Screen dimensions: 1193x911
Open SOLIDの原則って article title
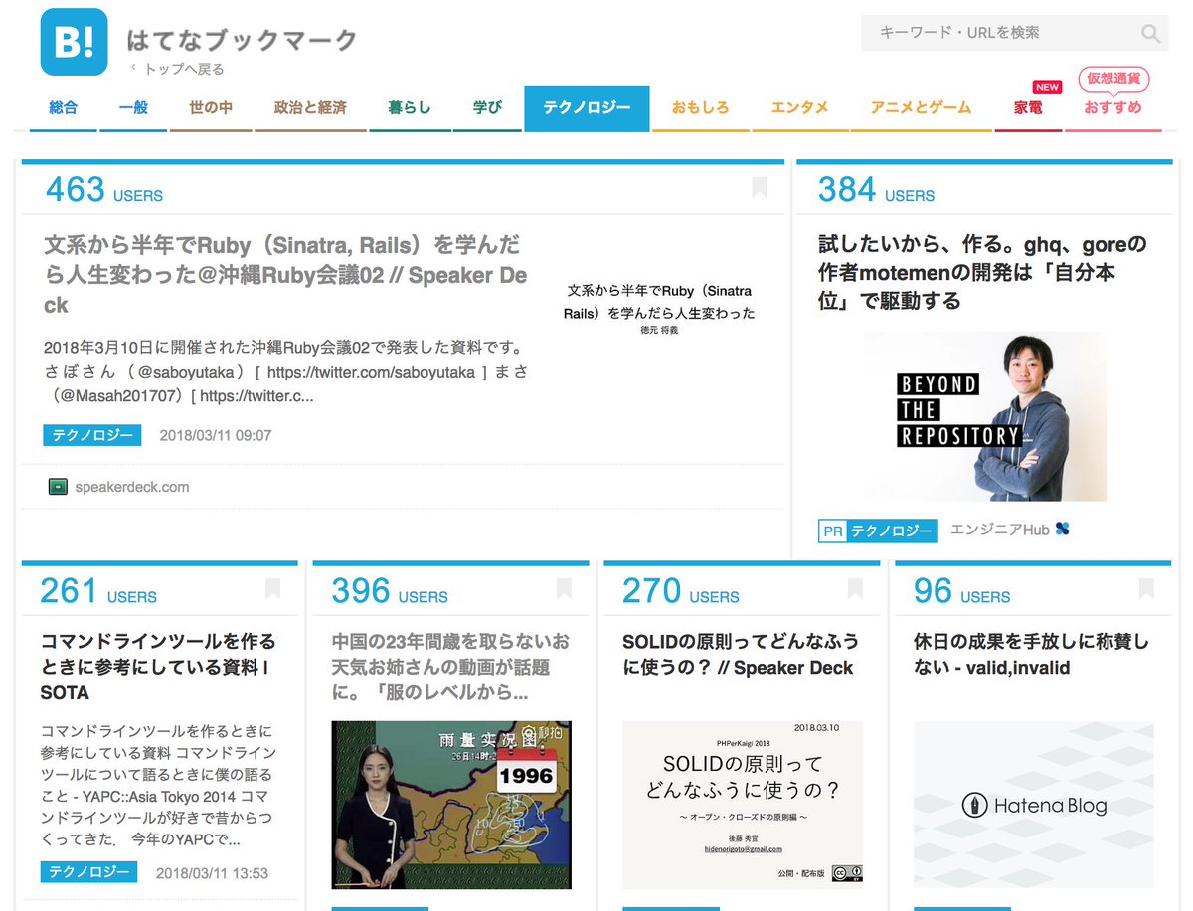tap(741, 654)
